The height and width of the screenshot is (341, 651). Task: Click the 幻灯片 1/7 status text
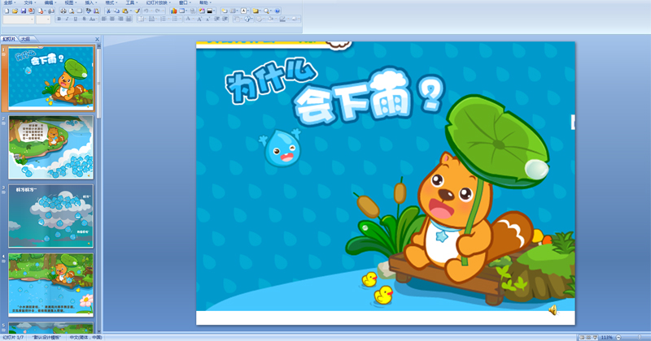pos(13,338)
